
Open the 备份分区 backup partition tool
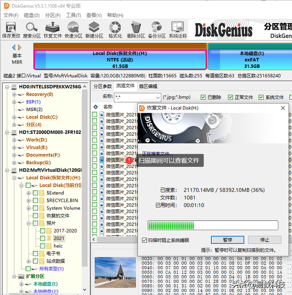(157, 30)
